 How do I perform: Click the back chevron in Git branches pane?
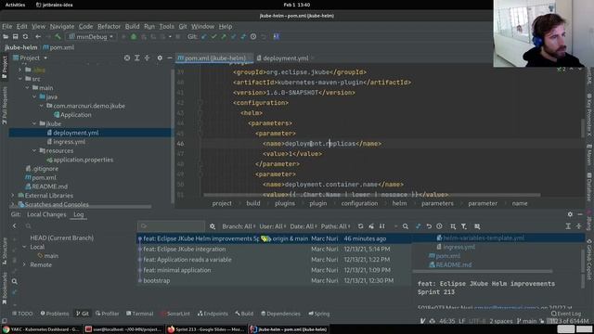click(15, 226)
